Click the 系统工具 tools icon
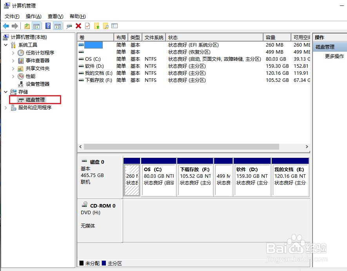 [x=13, y=45]
